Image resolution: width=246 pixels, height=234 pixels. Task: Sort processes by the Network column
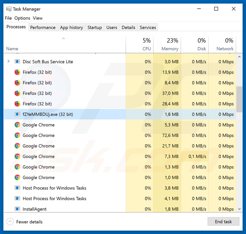pyautogui.click(x=222, y=45)
